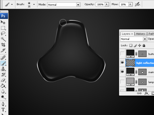Image resolution: width=154 pixels, height=115 pixels.
Task: Open the layer style fx button
Action: tap(146, 94)
